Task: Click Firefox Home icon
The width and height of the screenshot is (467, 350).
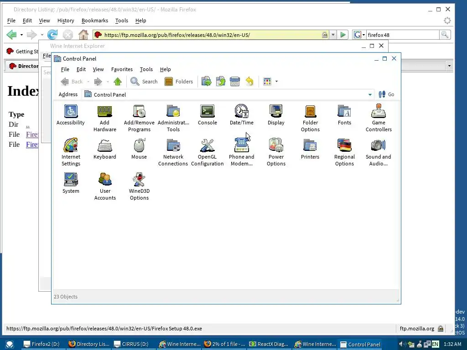Action: click(x=83, y=35)
